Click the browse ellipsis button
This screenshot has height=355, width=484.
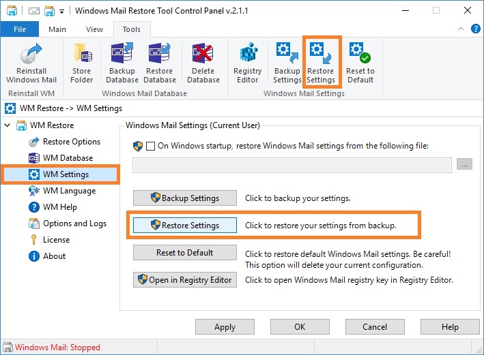(x=464, y=165)
